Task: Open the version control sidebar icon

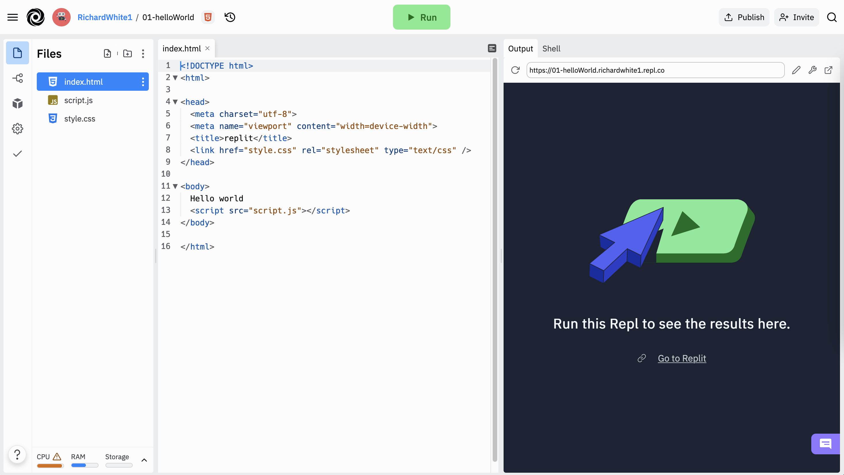Action: (17, 78)
